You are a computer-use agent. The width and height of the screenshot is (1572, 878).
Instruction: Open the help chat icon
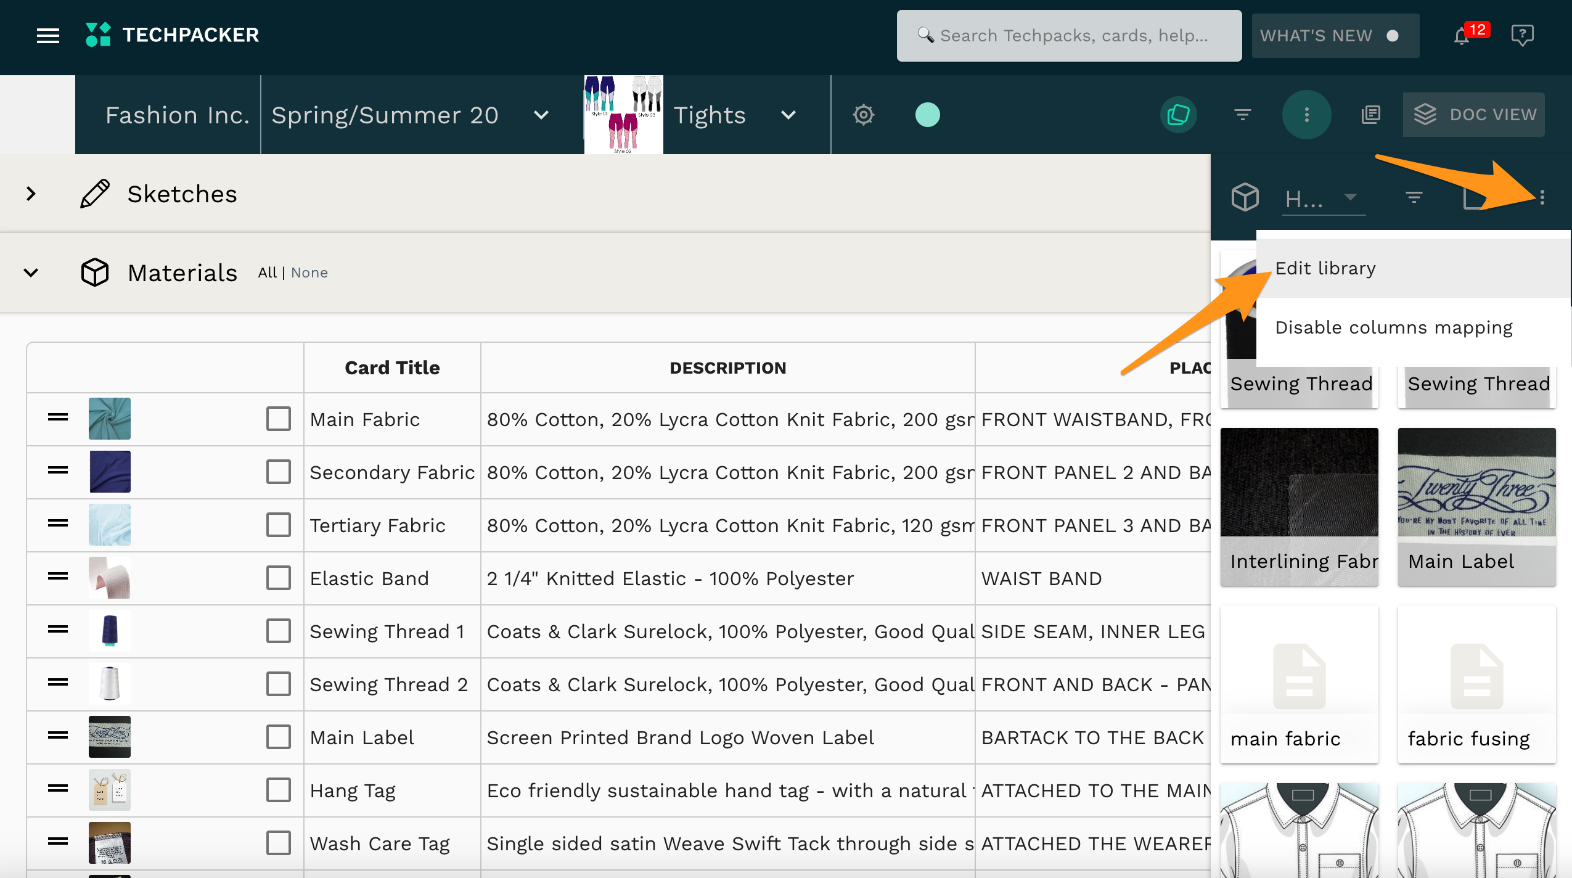(x=1522, y=36)
